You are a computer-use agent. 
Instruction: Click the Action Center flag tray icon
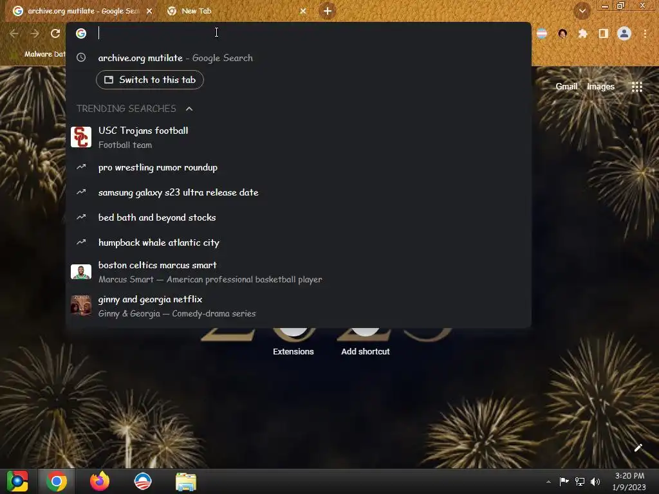564,481
